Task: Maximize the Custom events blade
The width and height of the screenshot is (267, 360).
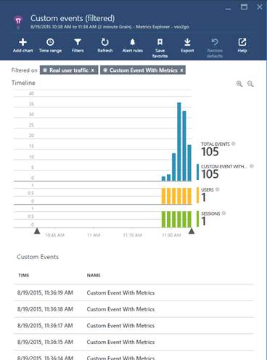Action: pyautogui.click(x=244, y=7)
